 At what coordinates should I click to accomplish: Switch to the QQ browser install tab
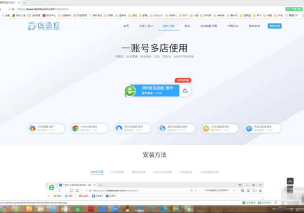[x=186, y=172]
